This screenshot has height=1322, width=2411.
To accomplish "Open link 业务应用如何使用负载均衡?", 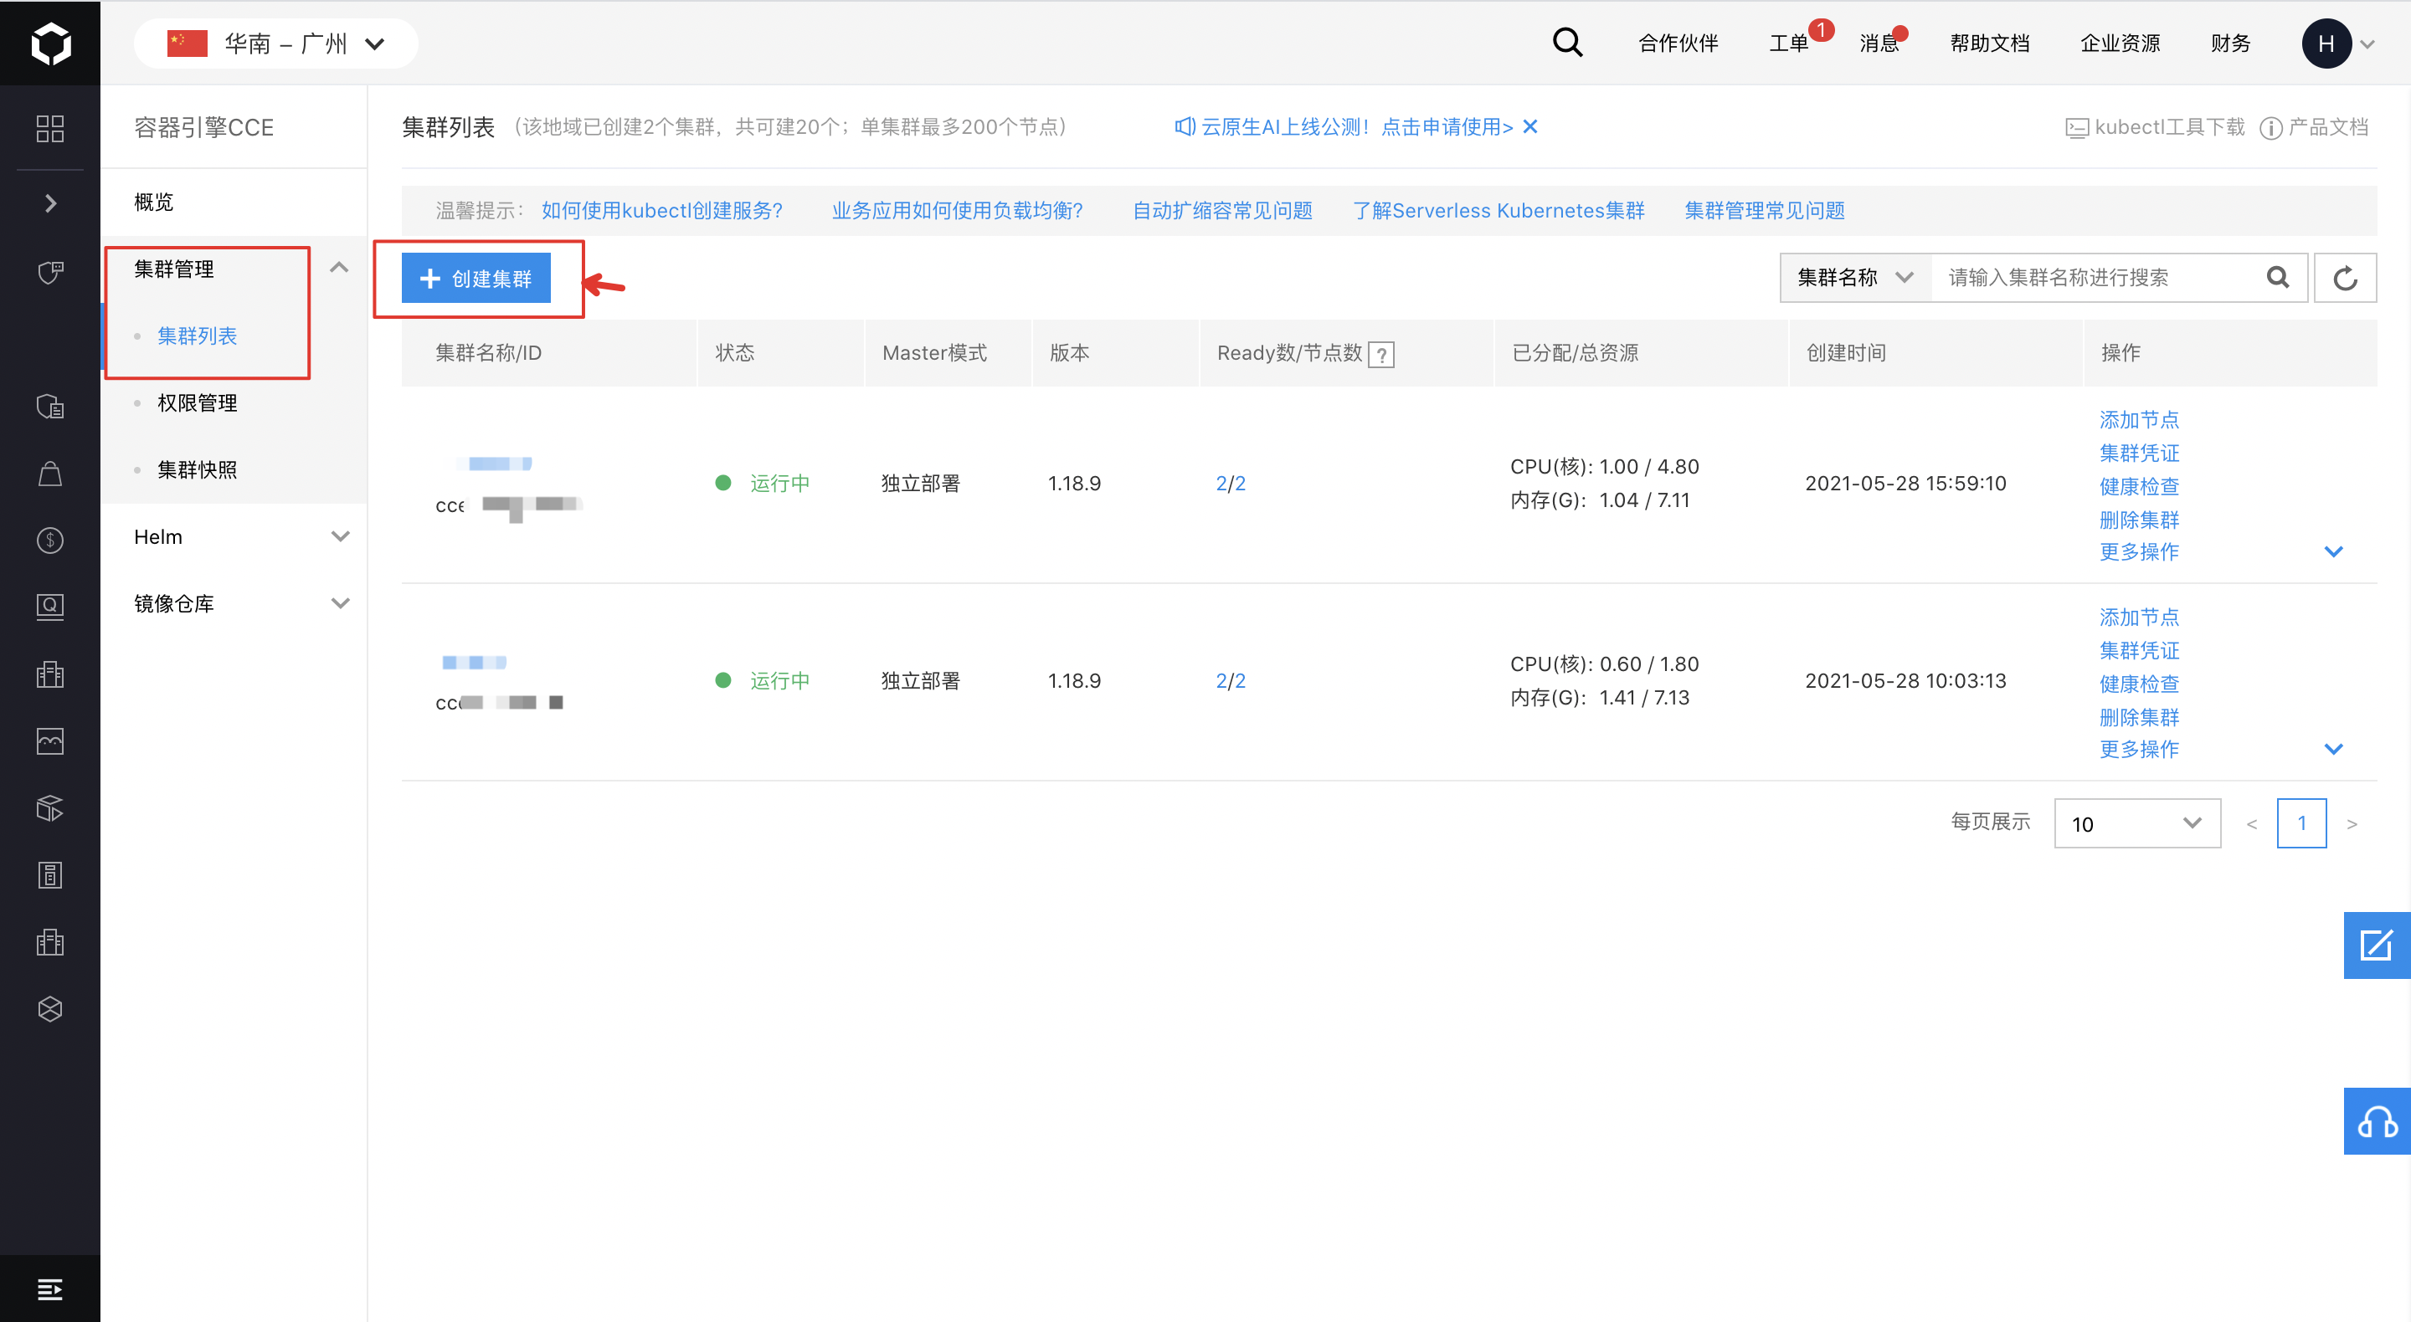I will [957, 211].
